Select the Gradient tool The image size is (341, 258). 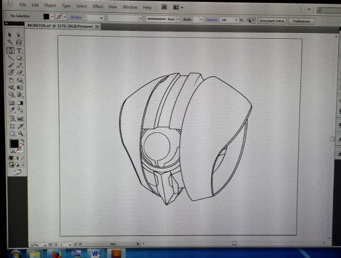tap(20, 103)
